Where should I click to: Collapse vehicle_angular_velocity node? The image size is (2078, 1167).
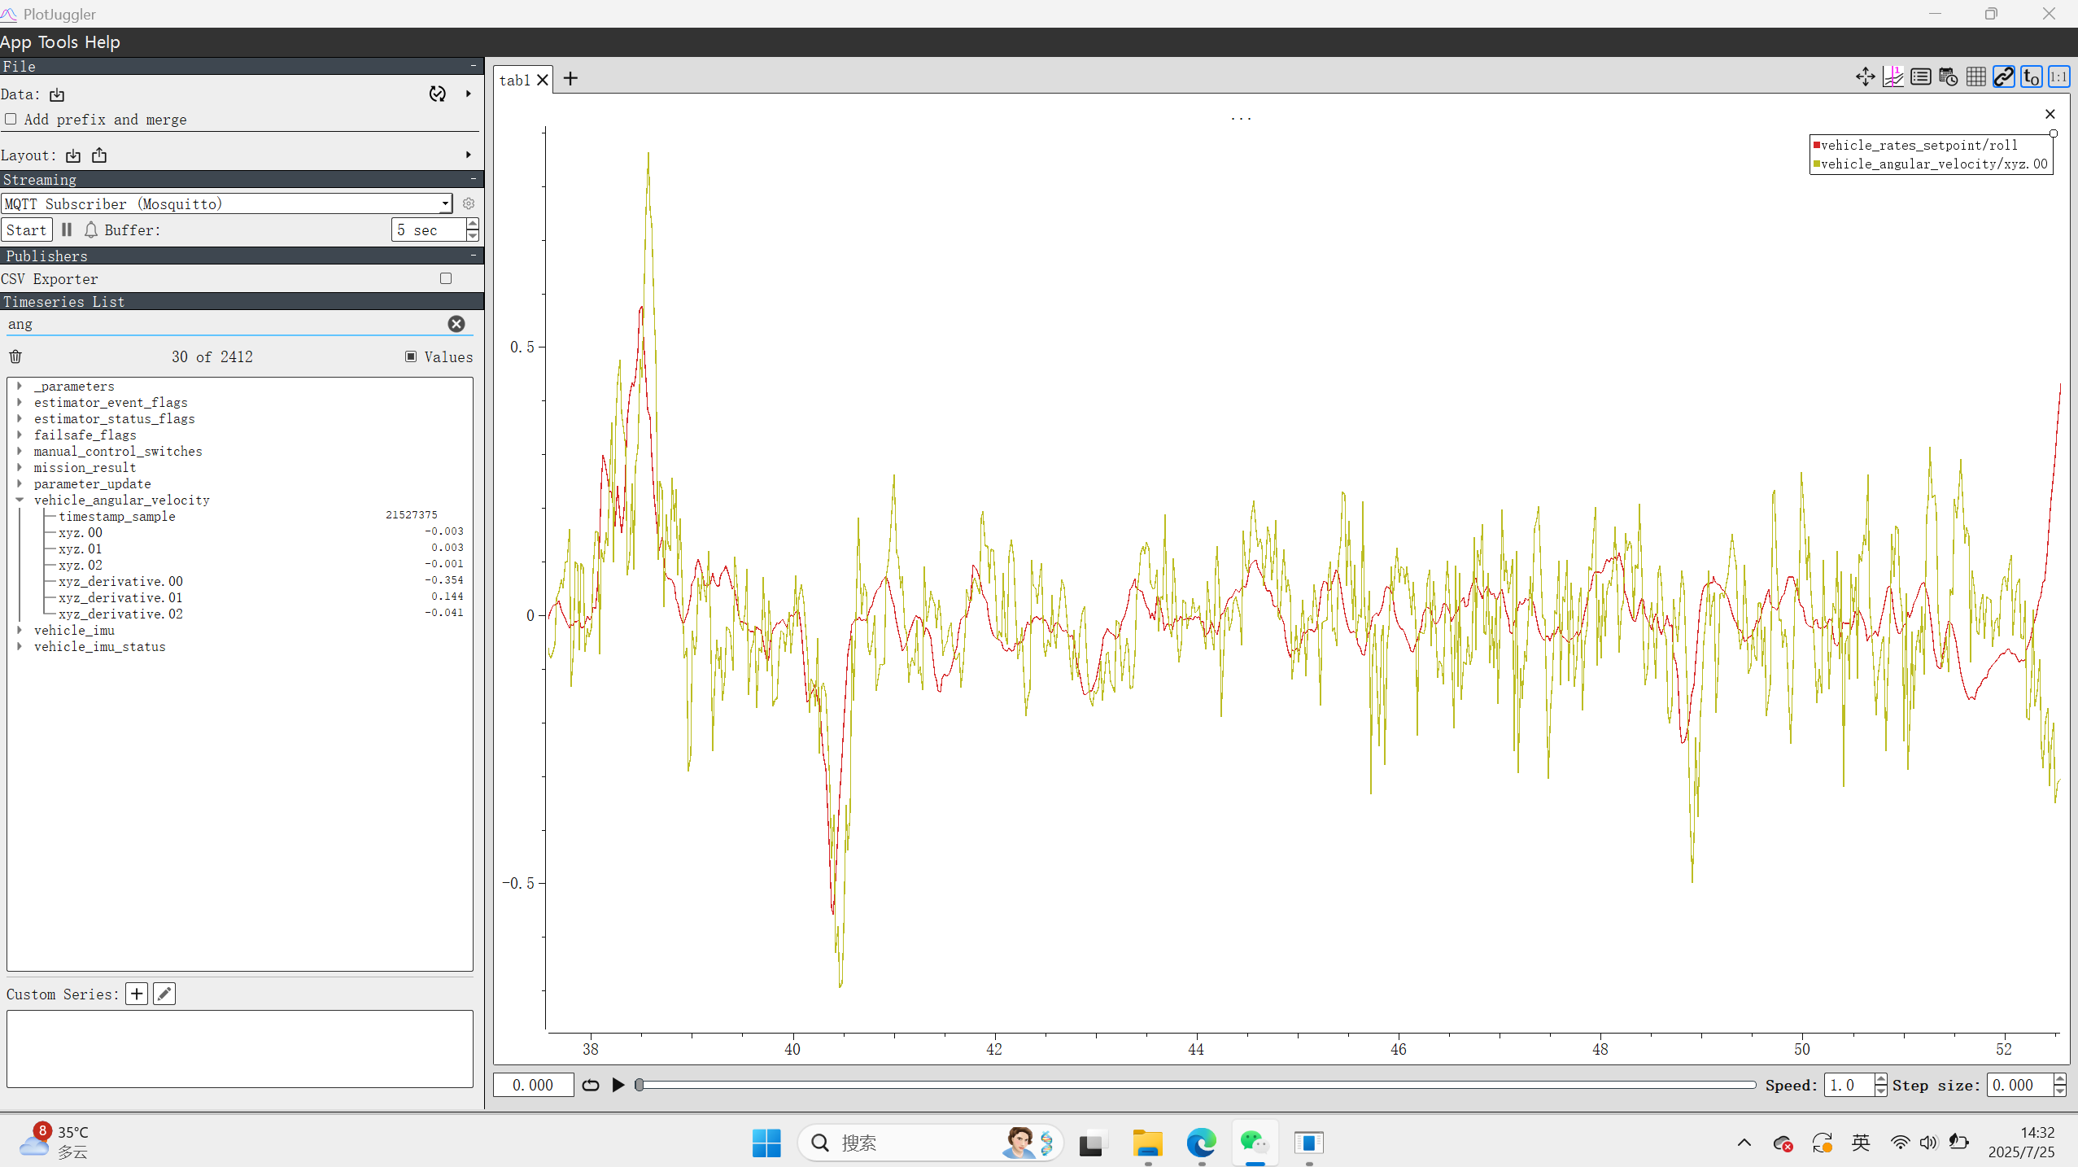(20, 500)
